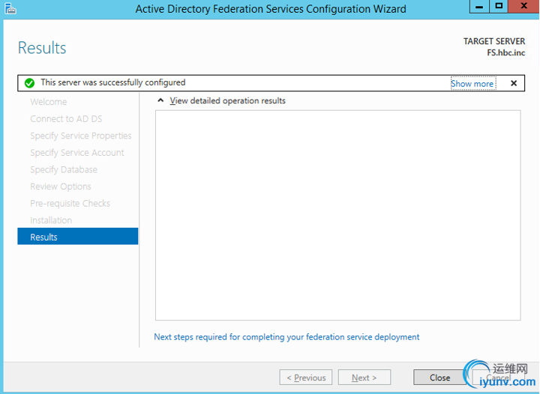Click the wizard app icon in title bar

10,8
